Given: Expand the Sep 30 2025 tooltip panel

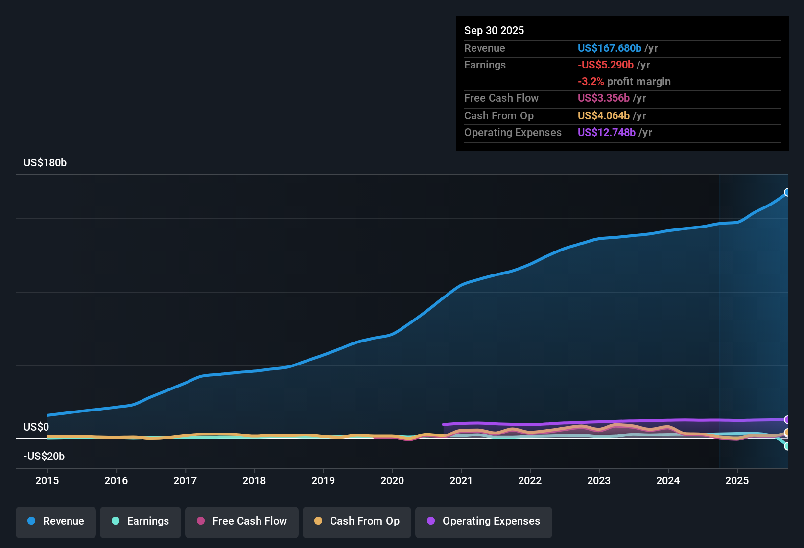Looking at the screenshot, I should pos(494,30).
